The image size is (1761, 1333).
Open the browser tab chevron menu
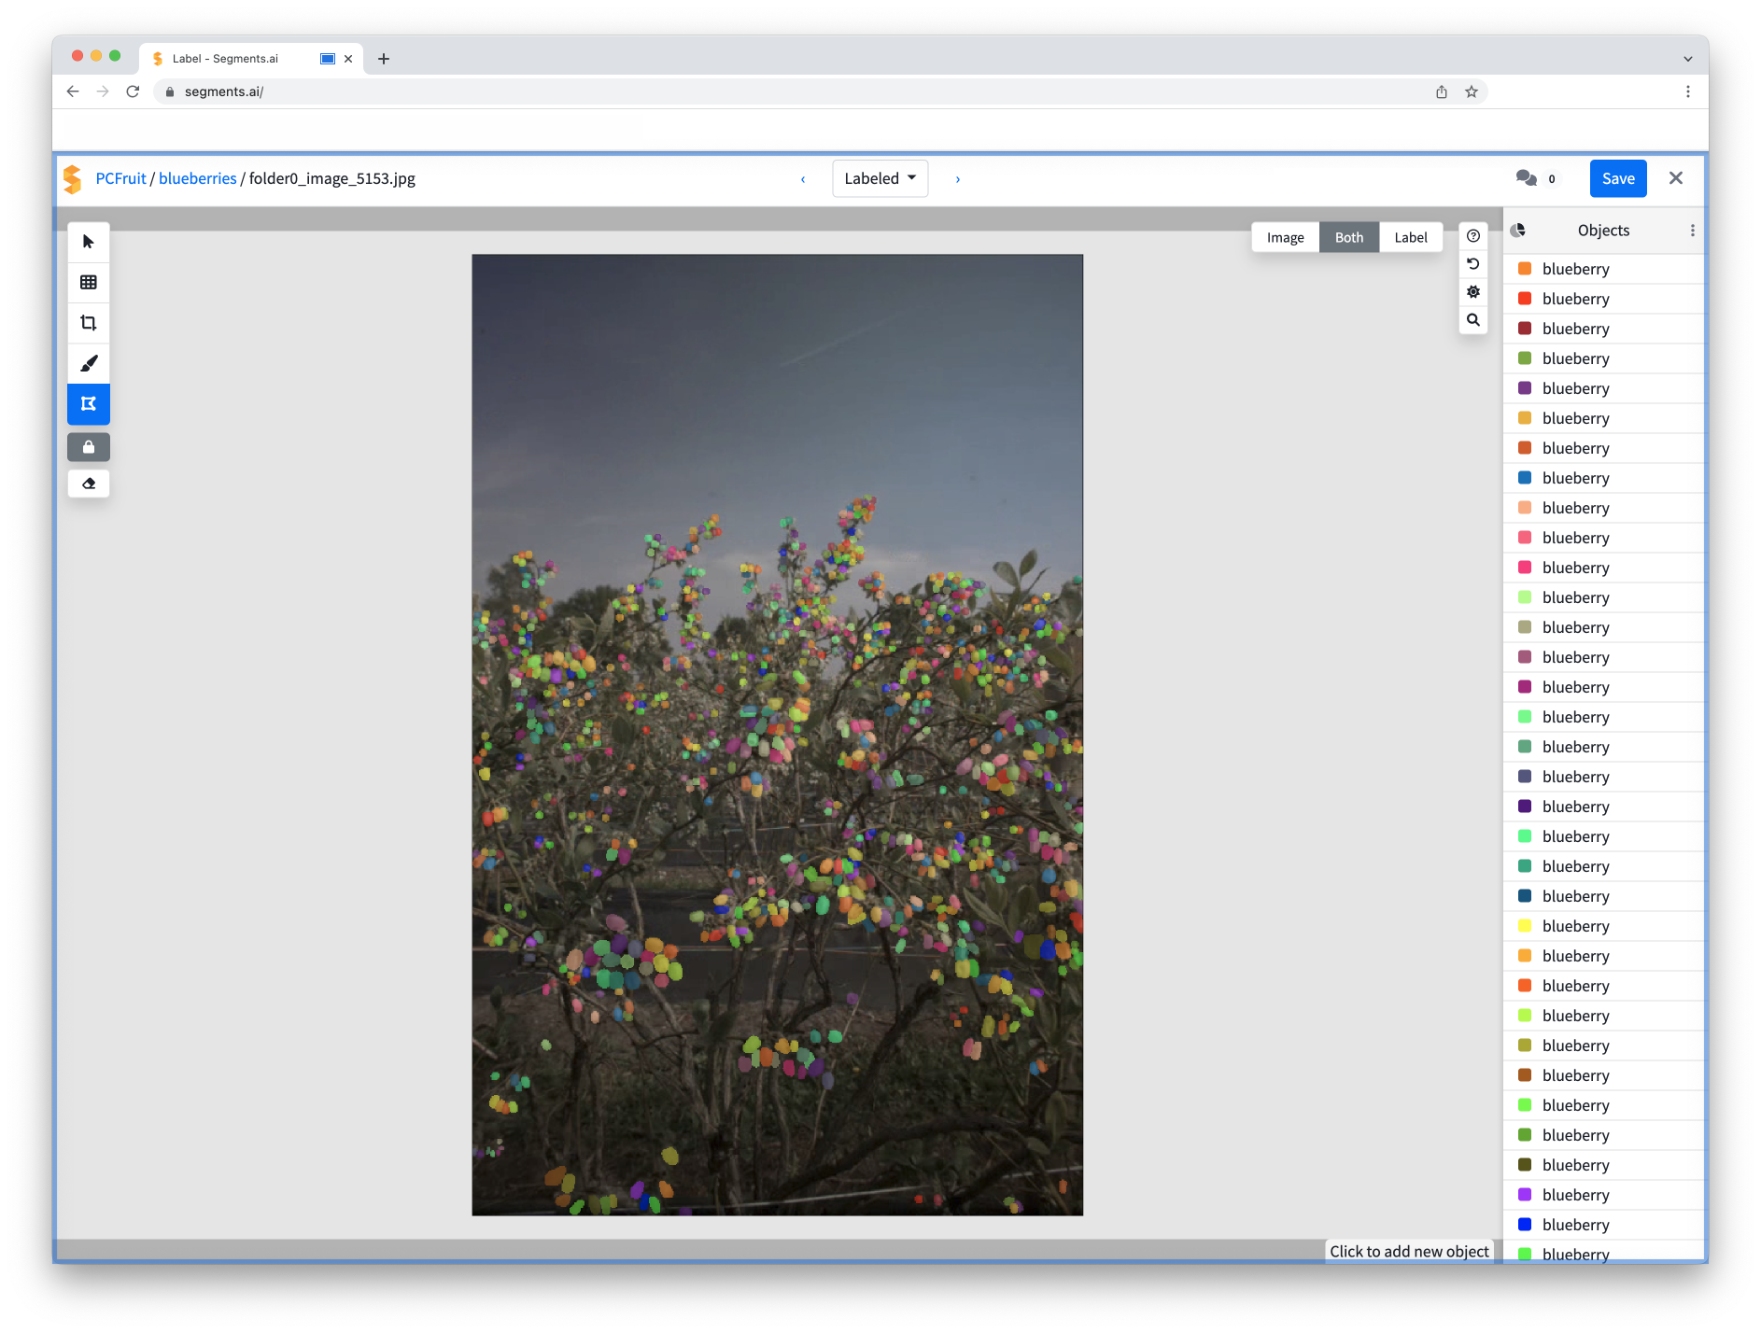tap(1687, 58)
